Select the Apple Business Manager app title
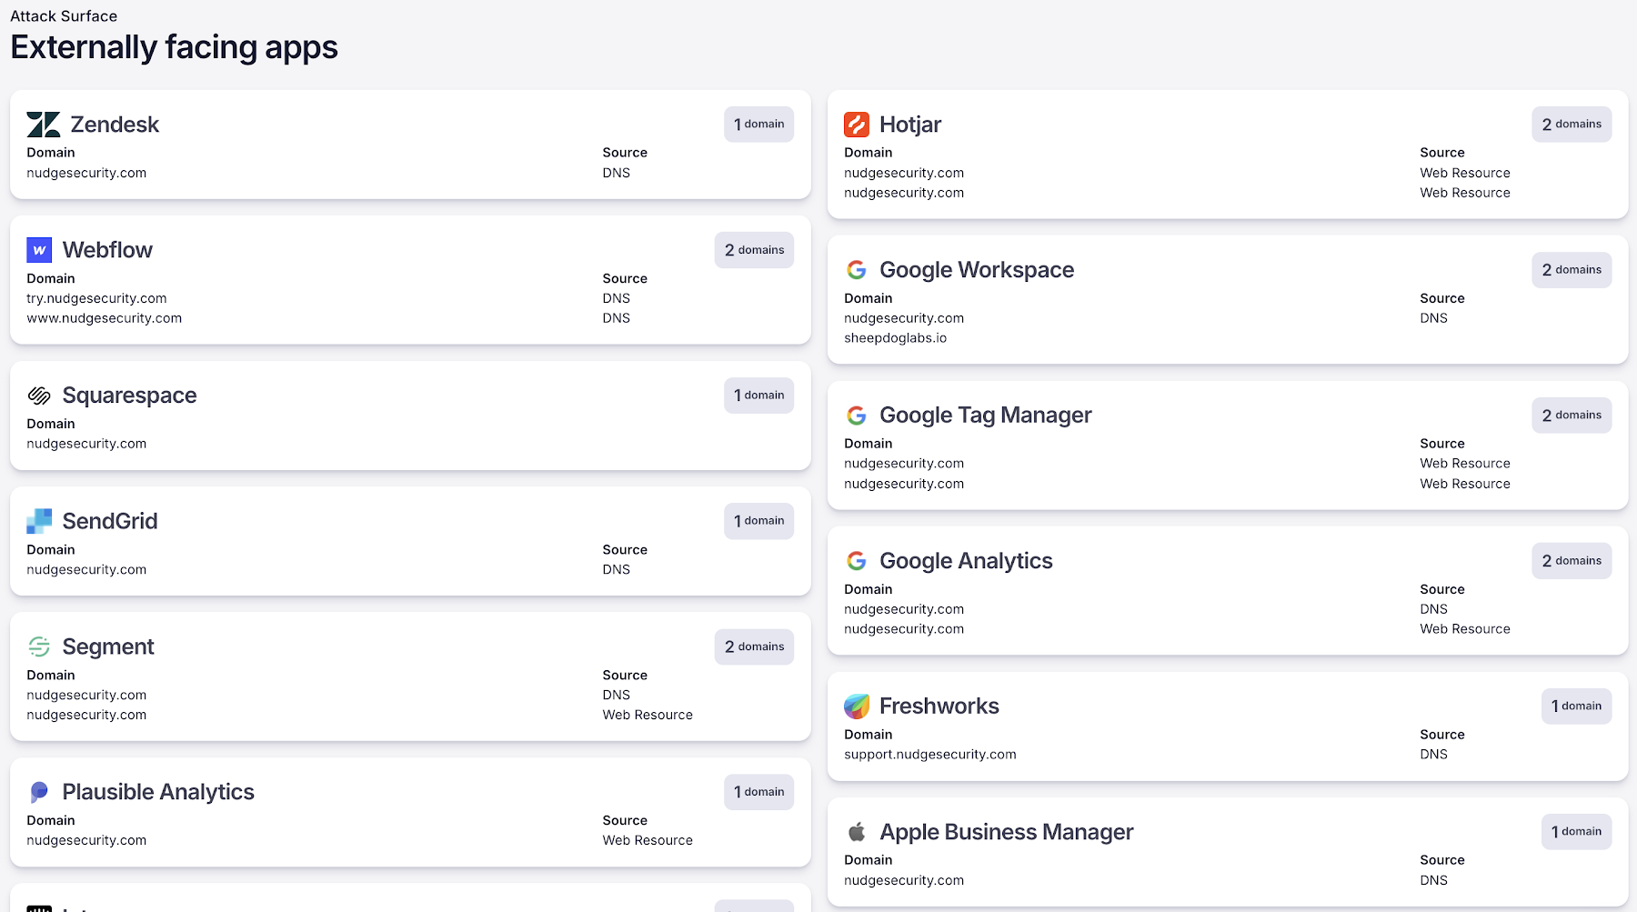Viewport: 1637px width, 912px height. (1007, 832)
